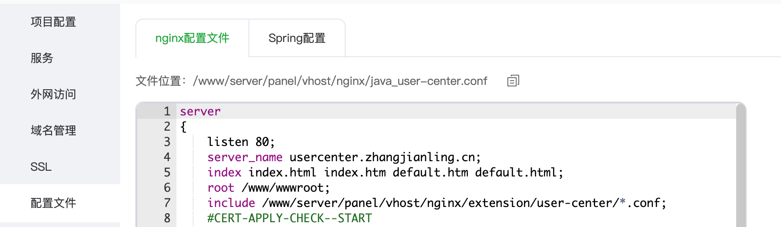Click the 配置文件 sidebar item

[x=53, y=203]
